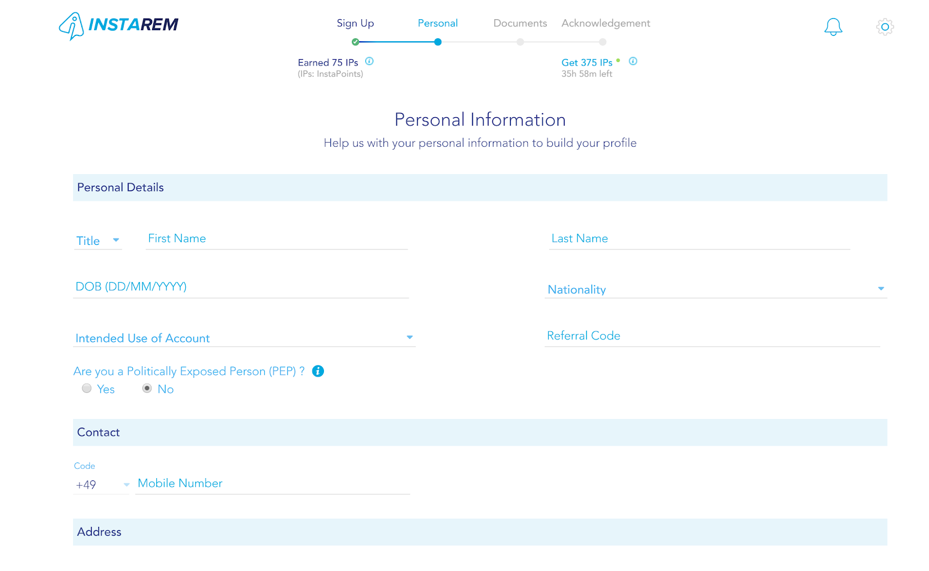Open the +49 country code dropdown

point(102,485)
